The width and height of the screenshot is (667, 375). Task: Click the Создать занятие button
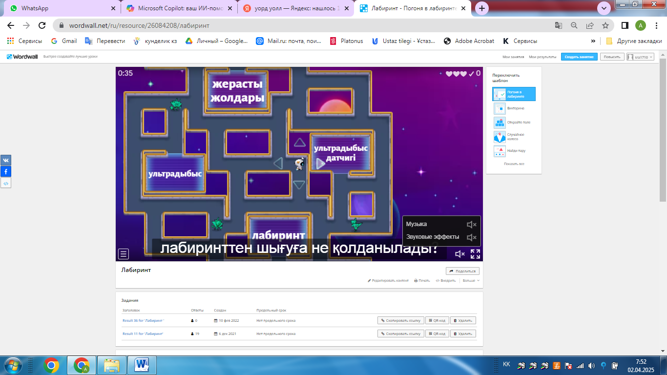[579, 57]
